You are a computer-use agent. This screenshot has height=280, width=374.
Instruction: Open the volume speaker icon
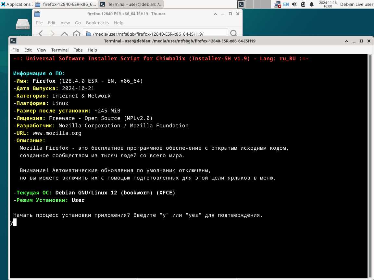click(294, 4)
